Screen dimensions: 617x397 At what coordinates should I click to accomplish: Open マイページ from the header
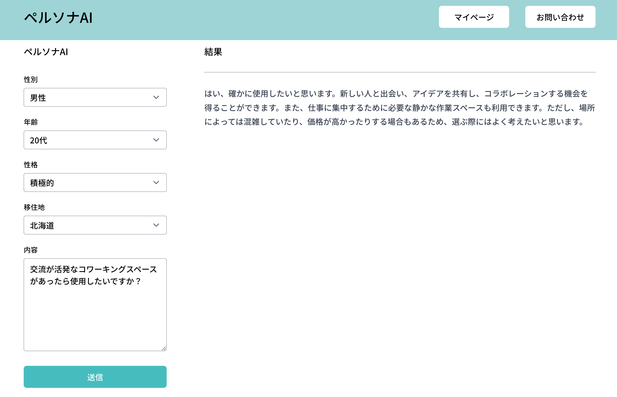[x=473, y=17]
